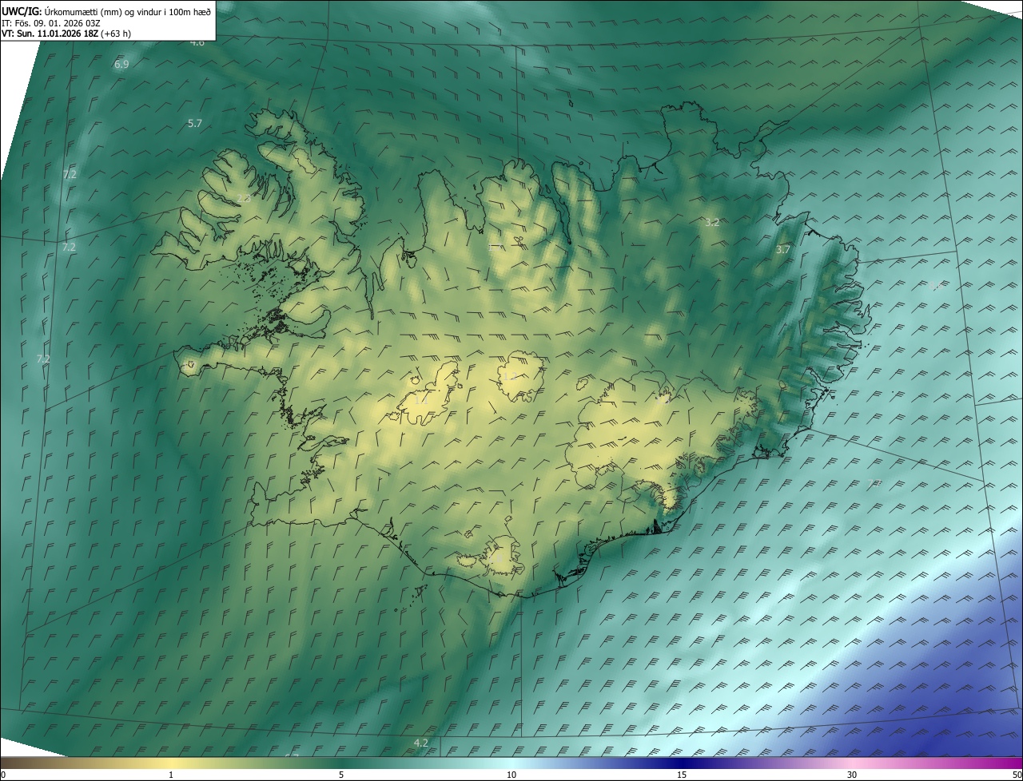Screen dimensions: 1023x781
Task: Click the 'VT: Sun. 11.01.2026 18Z' valid time
Action: pos(50,34)
